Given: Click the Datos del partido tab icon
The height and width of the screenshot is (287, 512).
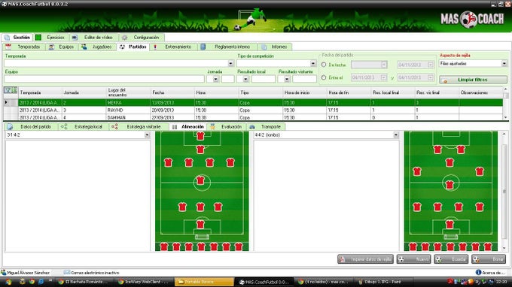Looking at the screenshot, I should [x=10, y=127].
